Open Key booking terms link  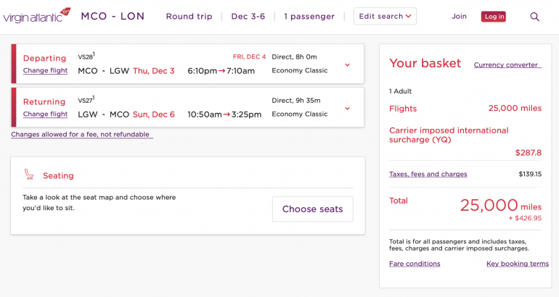pyautogui.click(x=518, y=264)
